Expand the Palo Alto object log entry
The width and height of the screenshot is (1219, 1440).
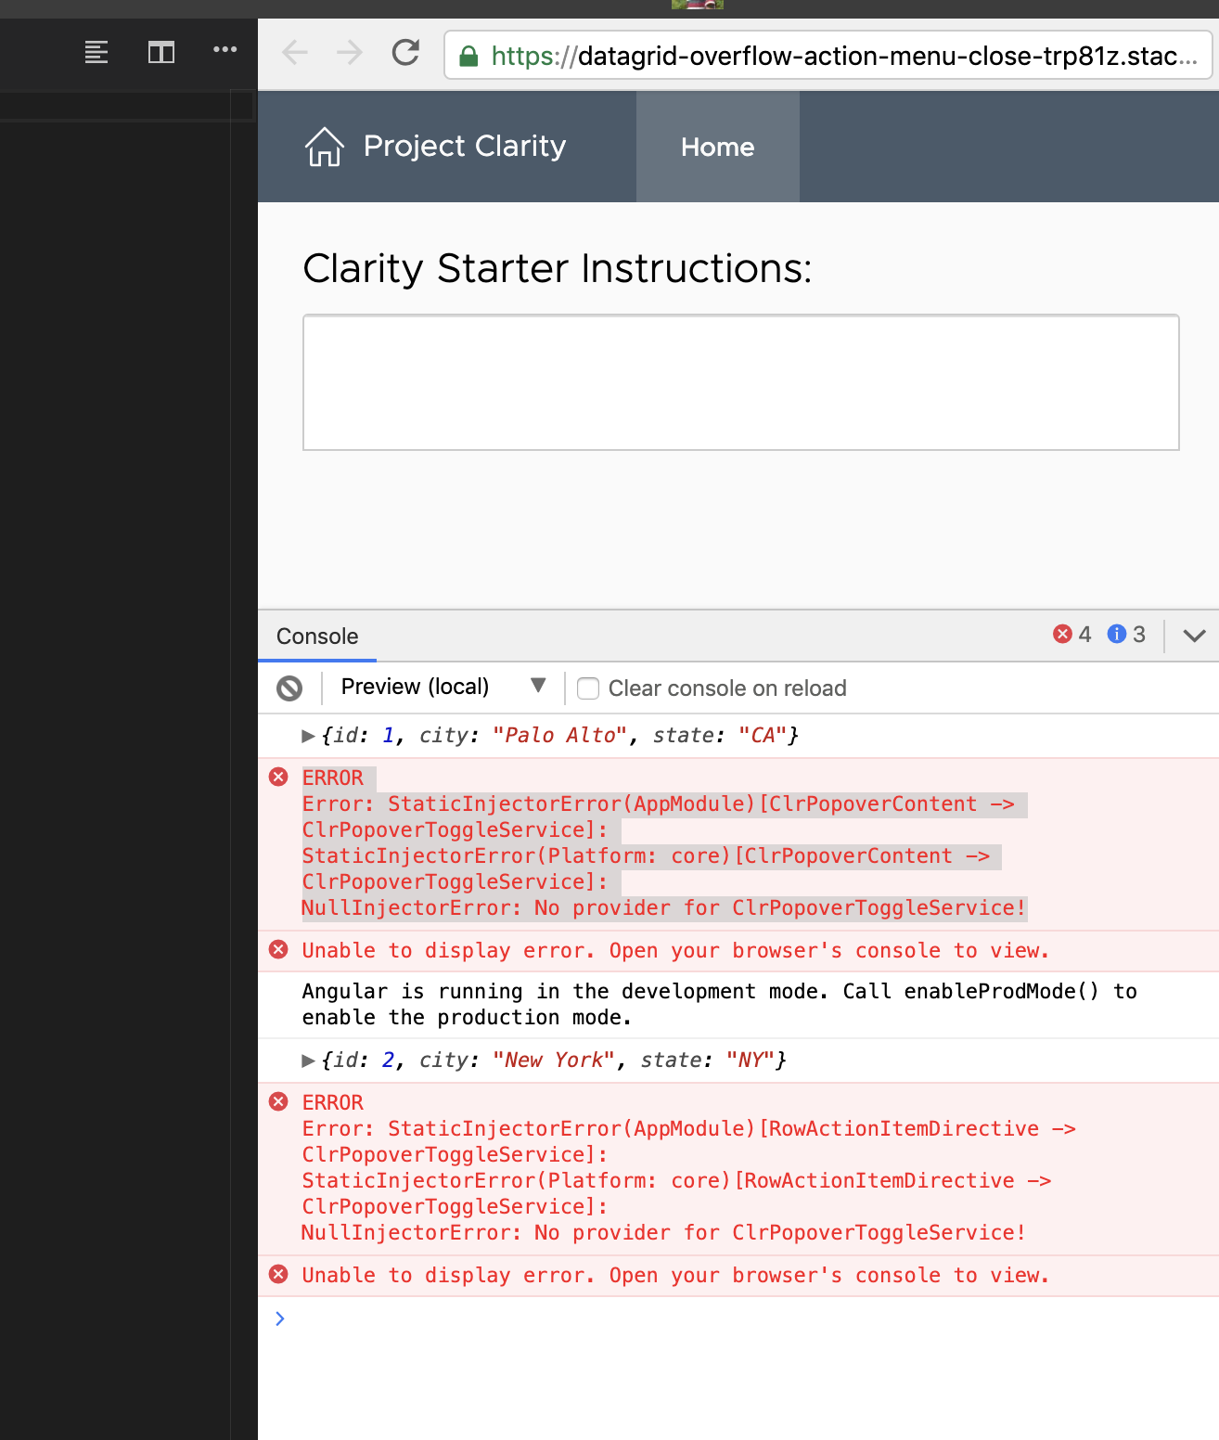pos(308,736)
